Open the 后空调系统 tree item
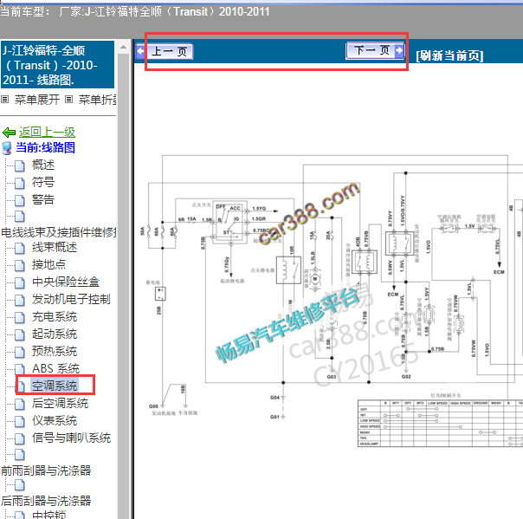 60,404
